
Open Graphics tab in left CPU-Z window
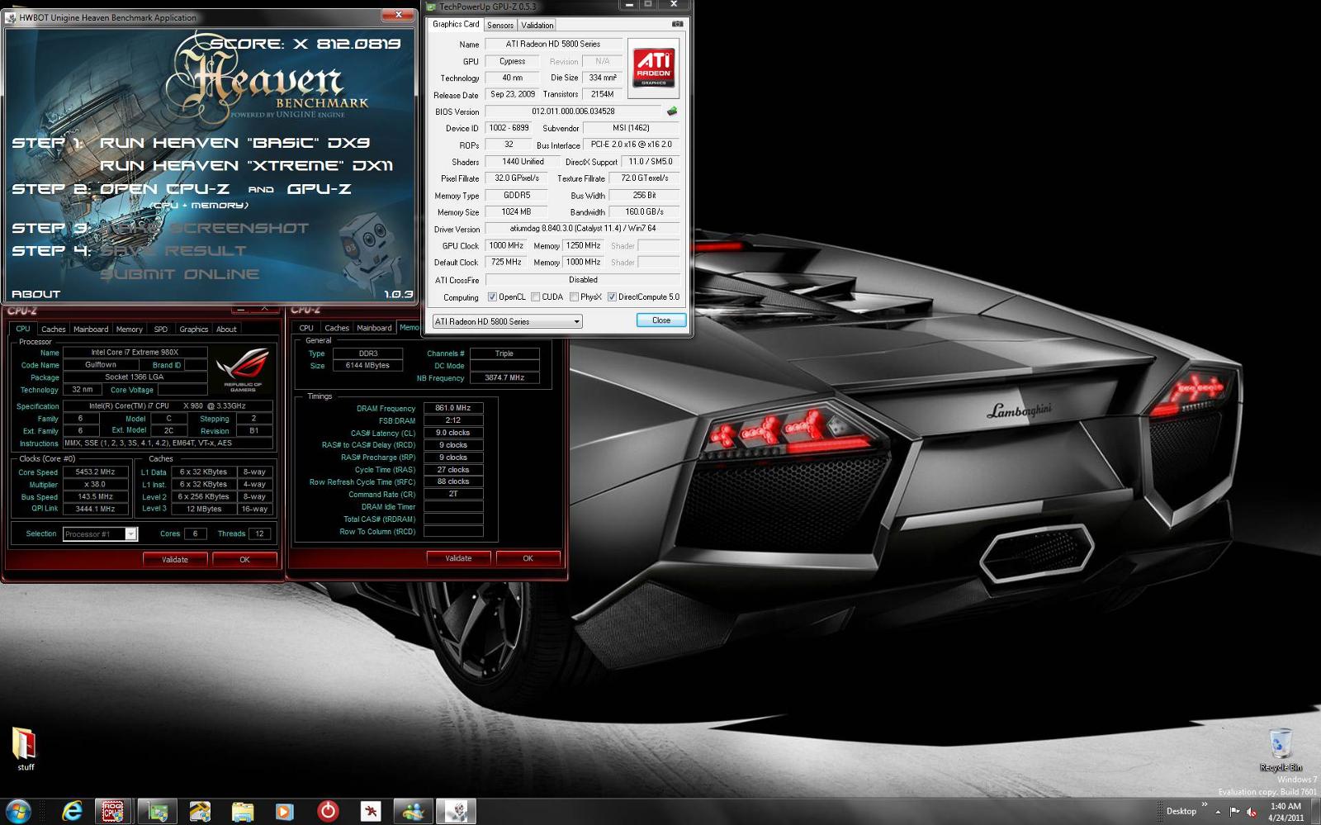pos(194,329)
